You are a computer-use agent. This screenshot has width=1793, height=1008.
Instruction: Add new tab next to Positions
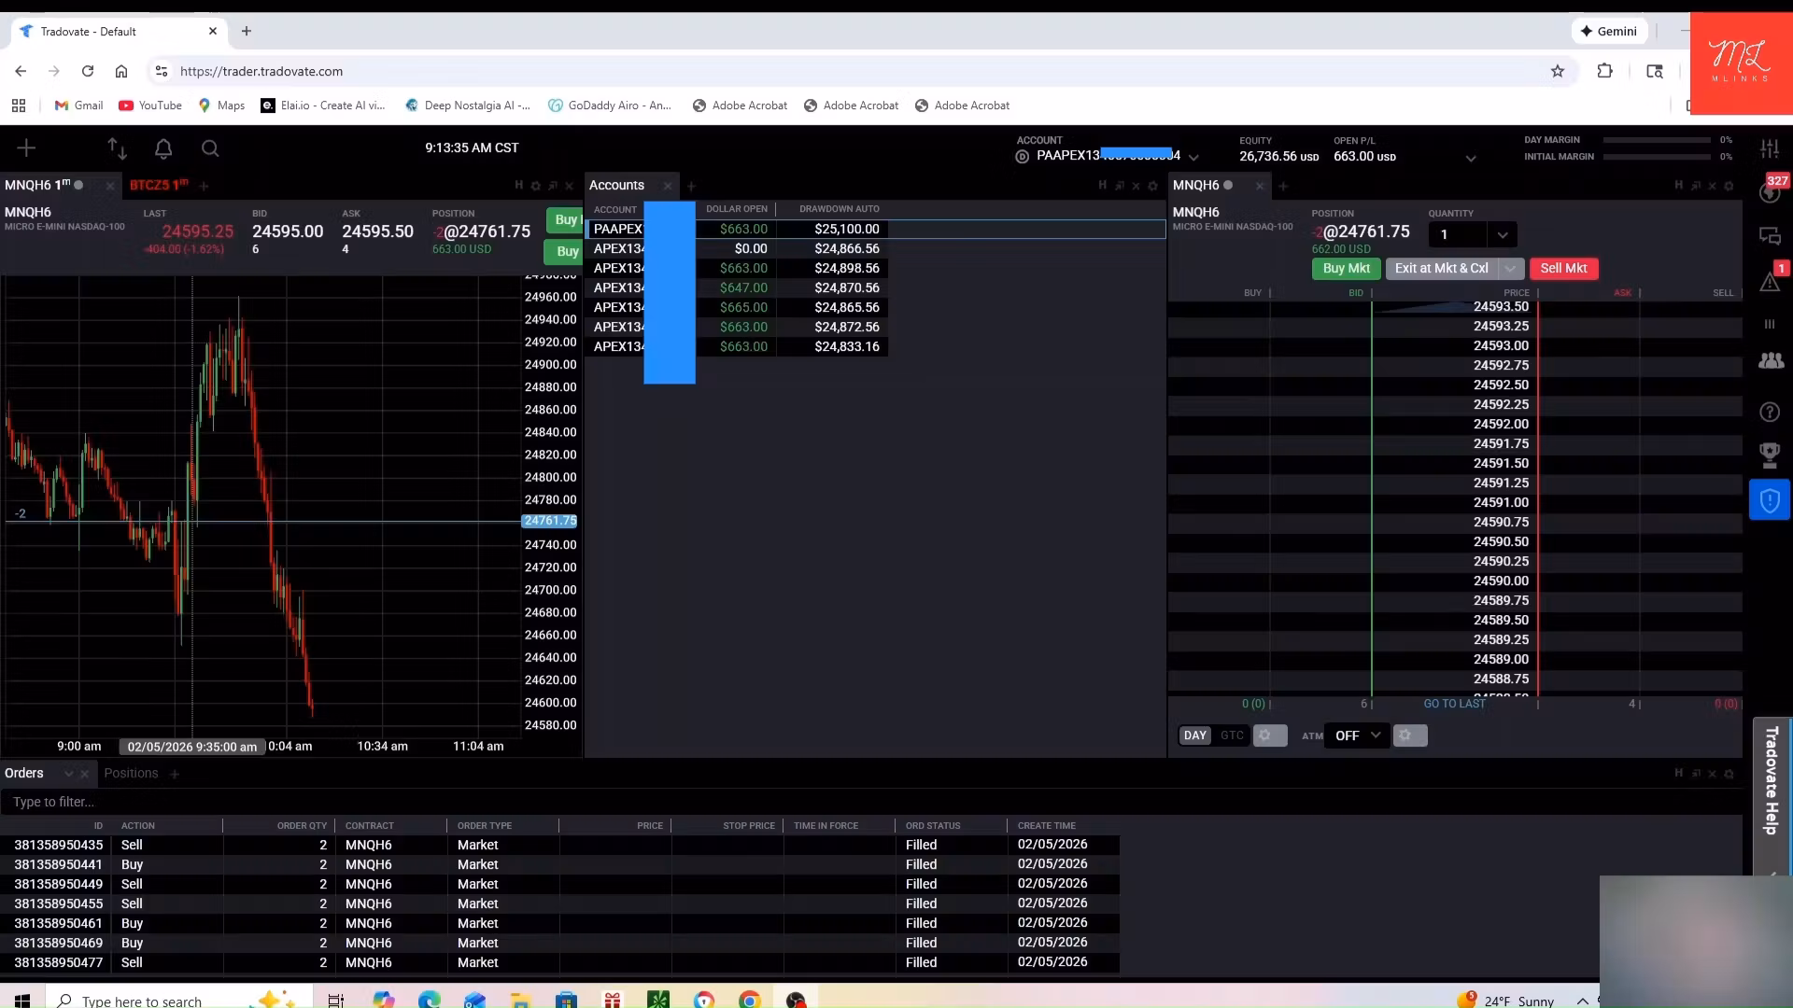[175, 774]
